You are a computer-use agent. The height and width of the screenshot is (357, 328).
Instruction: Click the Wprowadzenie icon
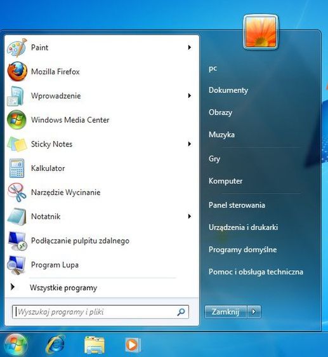coord(15,96)
